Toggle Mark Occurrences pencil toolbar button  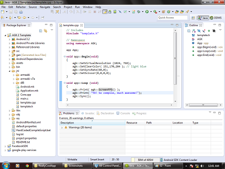[x=105, y=12]
